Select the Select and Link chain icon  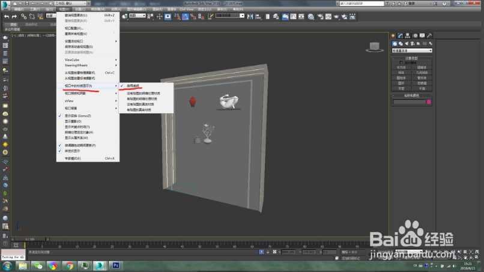tap(24, 16)
